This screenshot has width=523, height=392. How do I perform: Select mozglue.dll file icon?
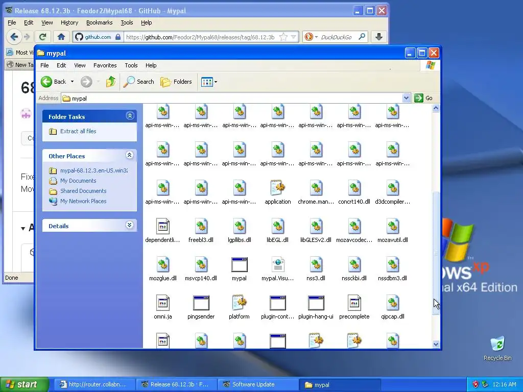[x=163, y=264]
